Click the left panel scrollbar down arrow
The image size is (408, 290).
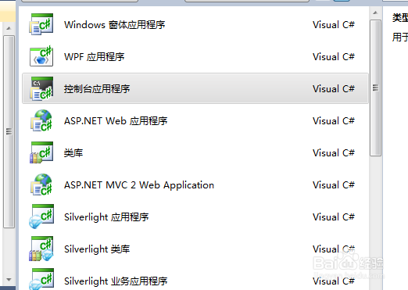click(x=9, y=280)
